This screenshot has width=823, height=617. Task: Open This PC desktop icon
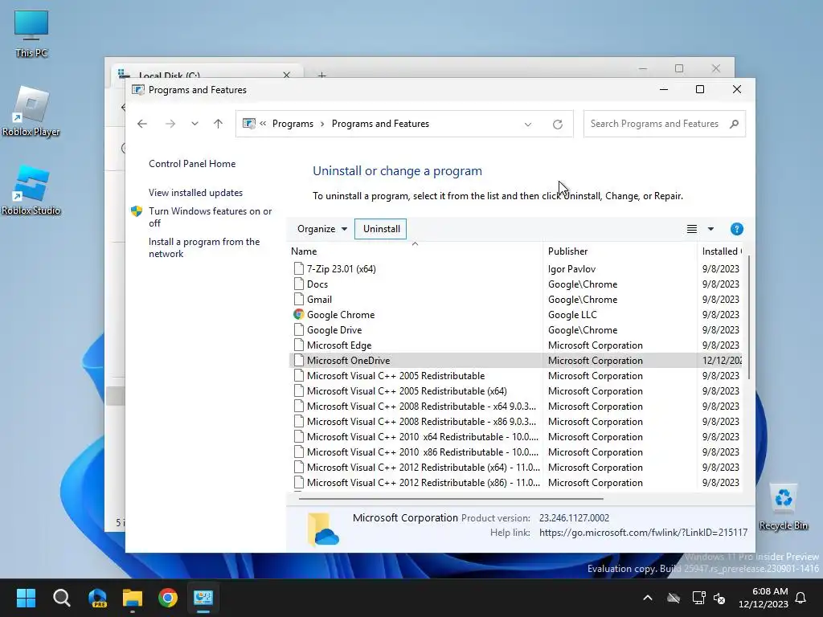tap(31, 32)
